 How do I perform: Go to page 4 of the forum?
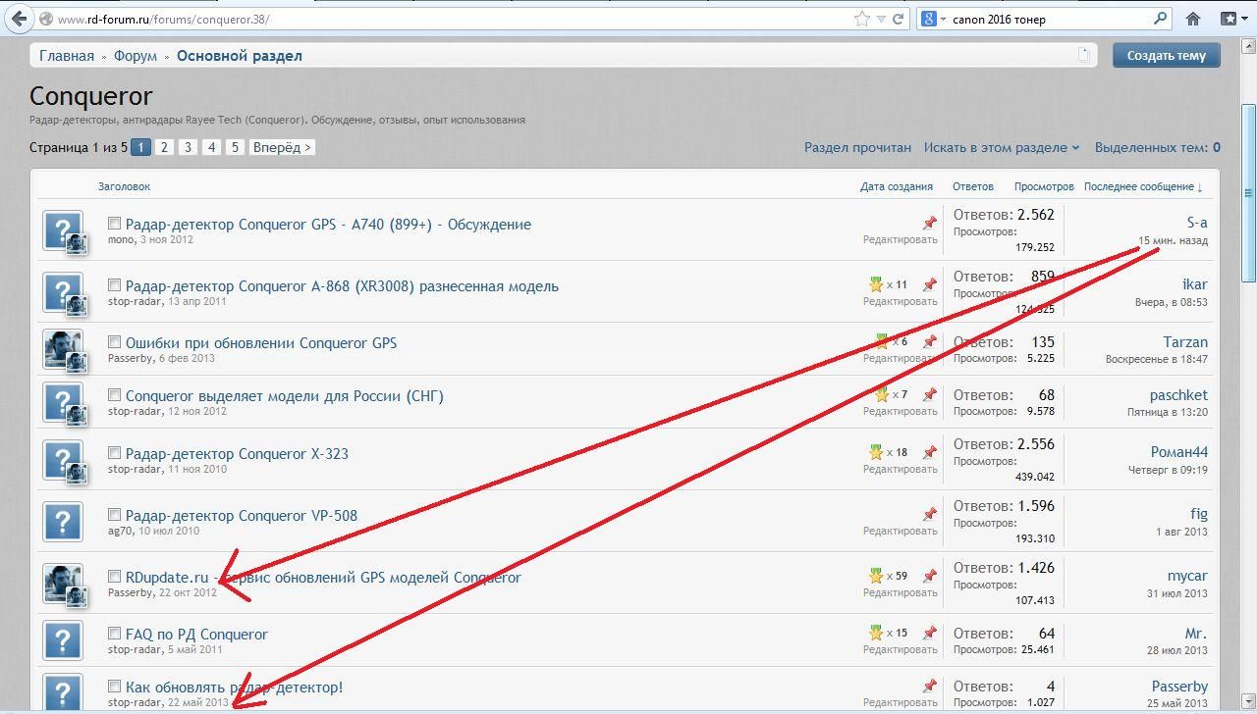coord(211,147)
